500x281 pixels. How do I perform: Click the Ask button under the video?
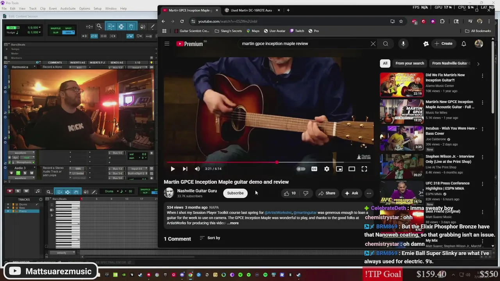(351, 193)
